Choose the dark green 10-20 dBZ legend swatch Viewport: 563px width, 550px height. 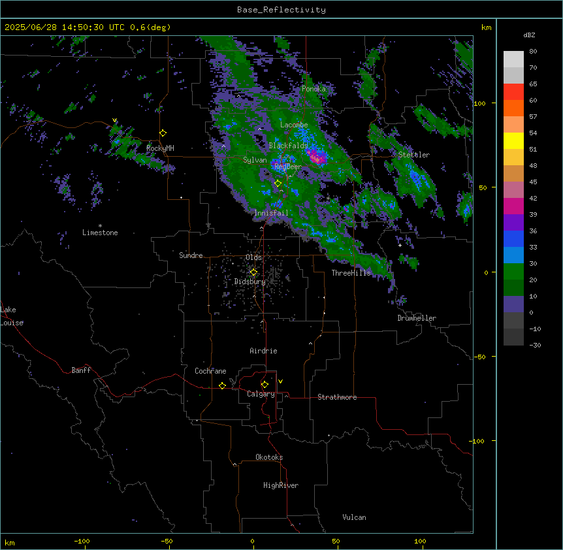tap(513, 288)
